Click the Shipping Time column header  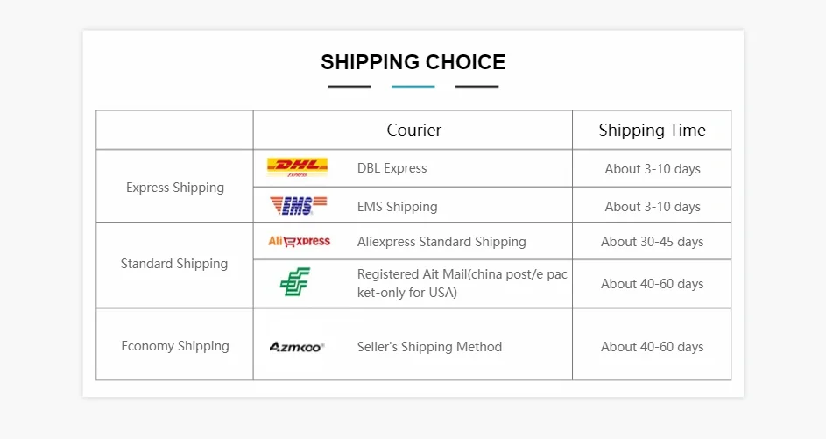[653, 131]
